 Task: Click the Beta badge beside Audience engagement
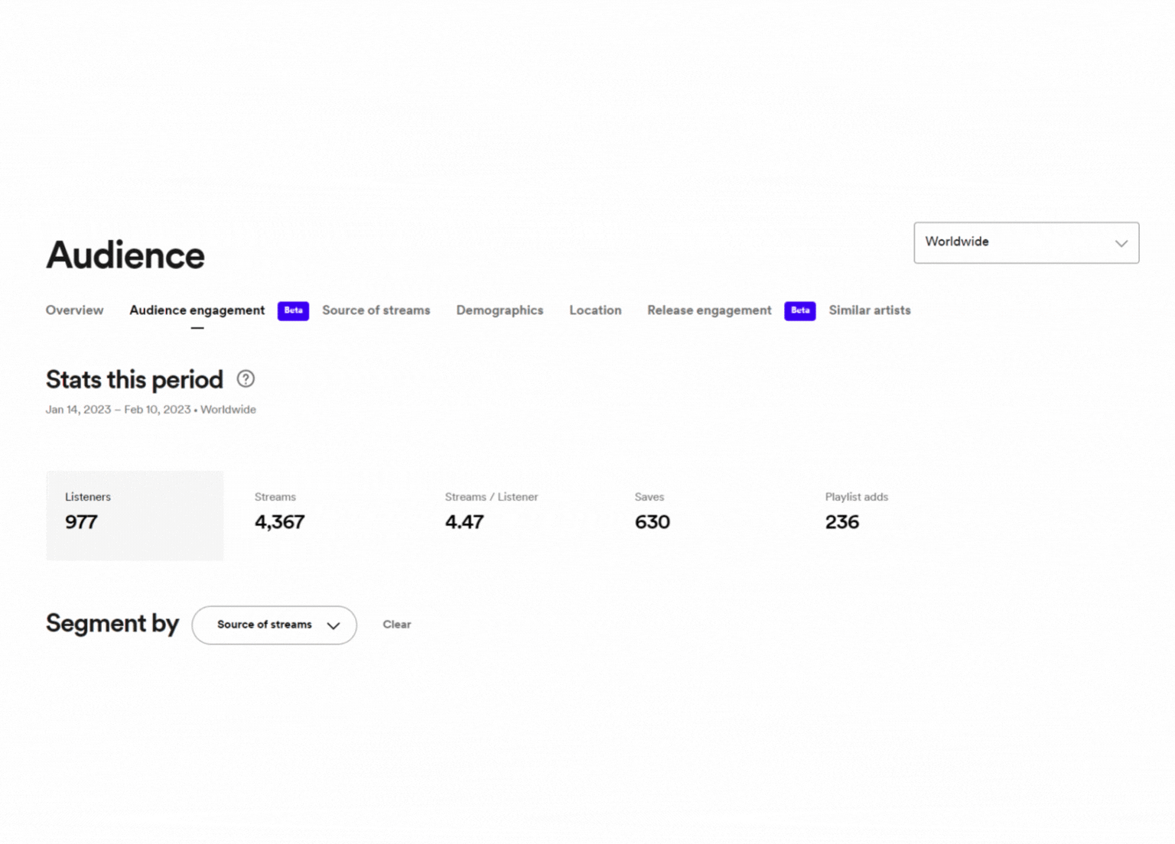pyautogui.click(x=293, y=310)
